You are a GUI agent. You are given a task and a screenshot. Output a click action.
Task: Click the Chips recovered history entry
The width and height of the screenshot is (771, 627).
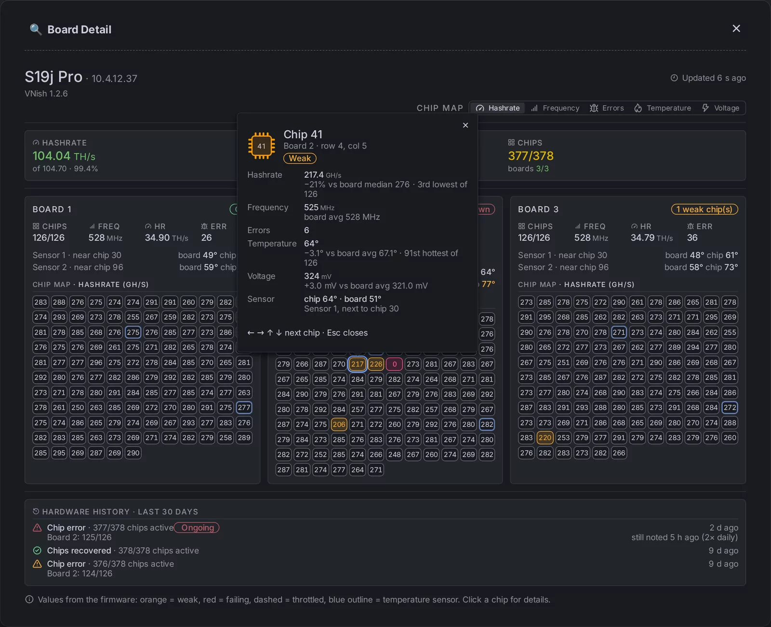[385, 550]
